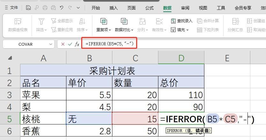Screen dimensions: 266x140
Task: Select row 6 header
Action: coord(10,131)
